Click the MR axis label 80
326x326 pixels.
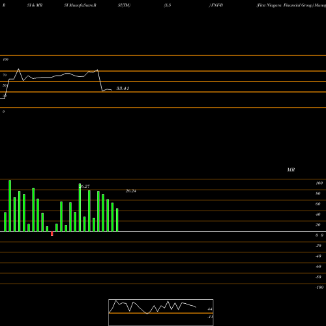click(x=318, y=194)
